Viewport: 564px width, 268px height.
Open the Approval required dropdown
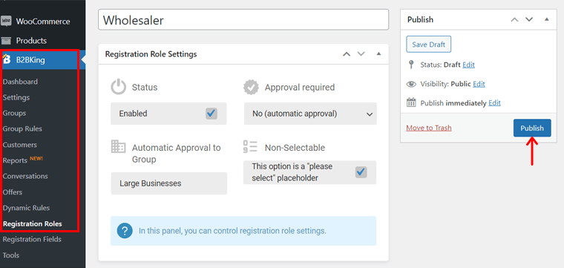[310, 114]
